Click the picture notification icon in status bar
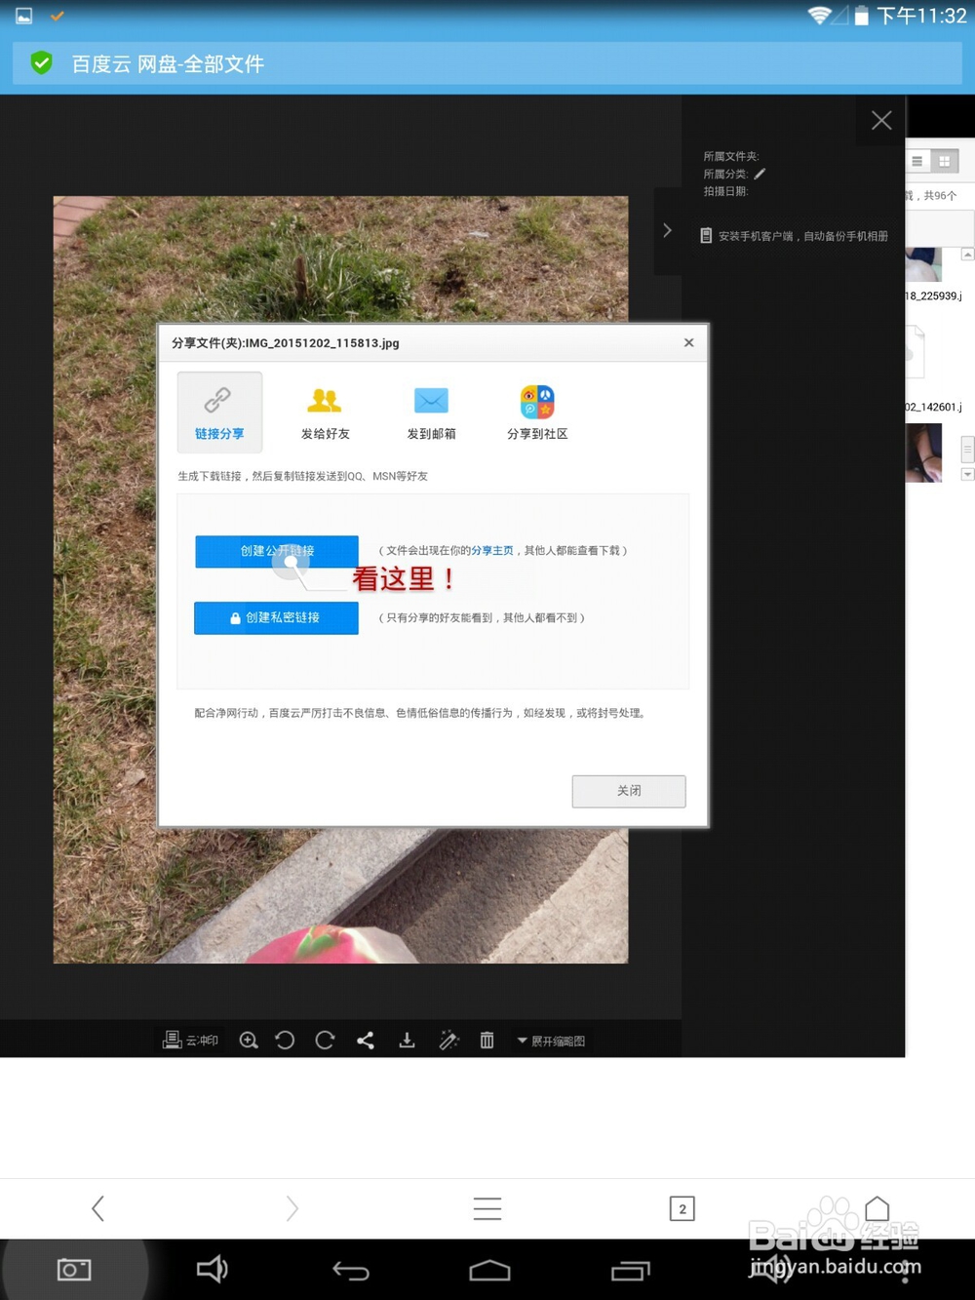The width and height of the screenshot is (975, 1300). [x=24, y=16]
